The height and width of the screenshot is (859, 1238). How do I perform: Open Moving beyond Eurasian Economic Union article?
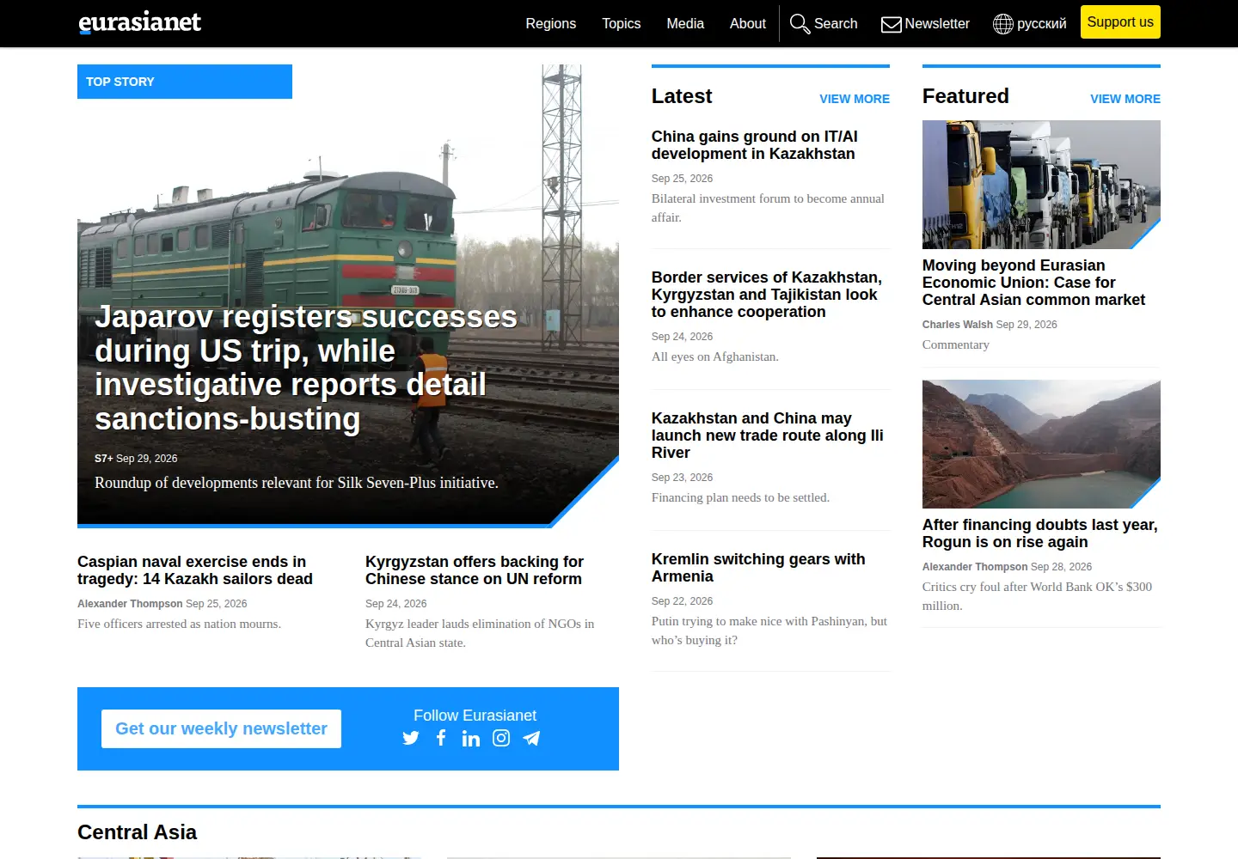1033,283
